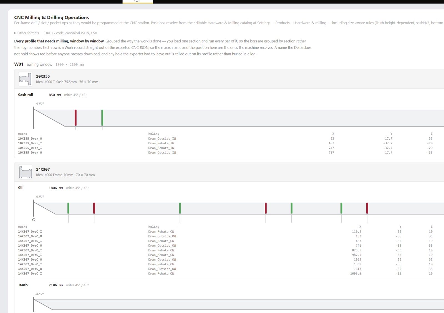Image resolution: width=444 pixels, height=313 pixels.
Task: Click the 14X307 Frame profile thumbnail
Action: pyautogui.click(x=25, y=172)
